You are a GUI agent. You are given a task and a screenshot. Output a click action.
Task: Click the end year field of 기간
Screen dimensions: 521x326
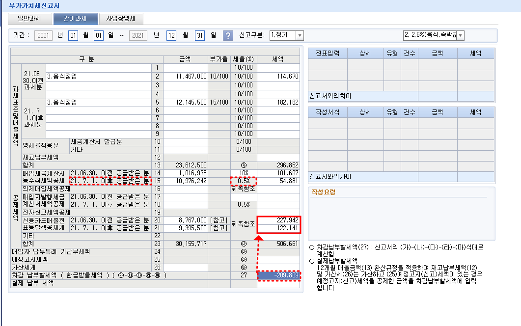click(x=138, y=35)
